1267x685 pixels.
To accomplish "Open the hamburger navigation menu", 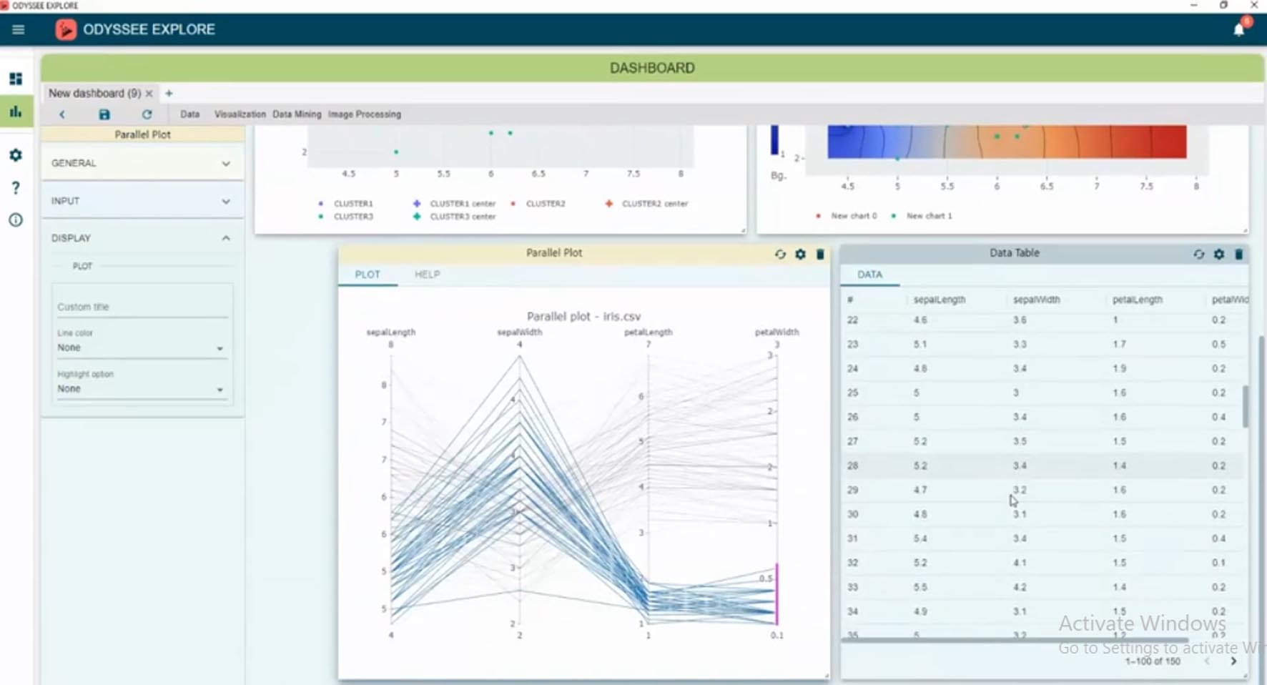I will [18, 29].
